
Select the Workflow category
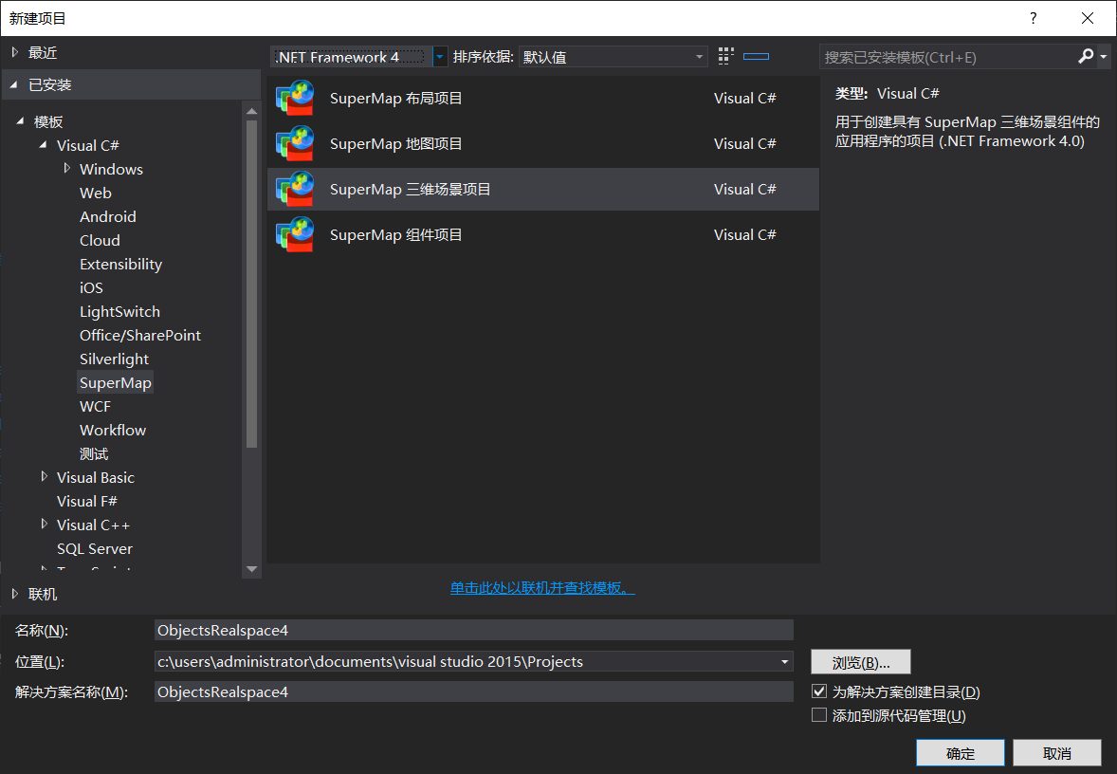[x=113, y=430]
